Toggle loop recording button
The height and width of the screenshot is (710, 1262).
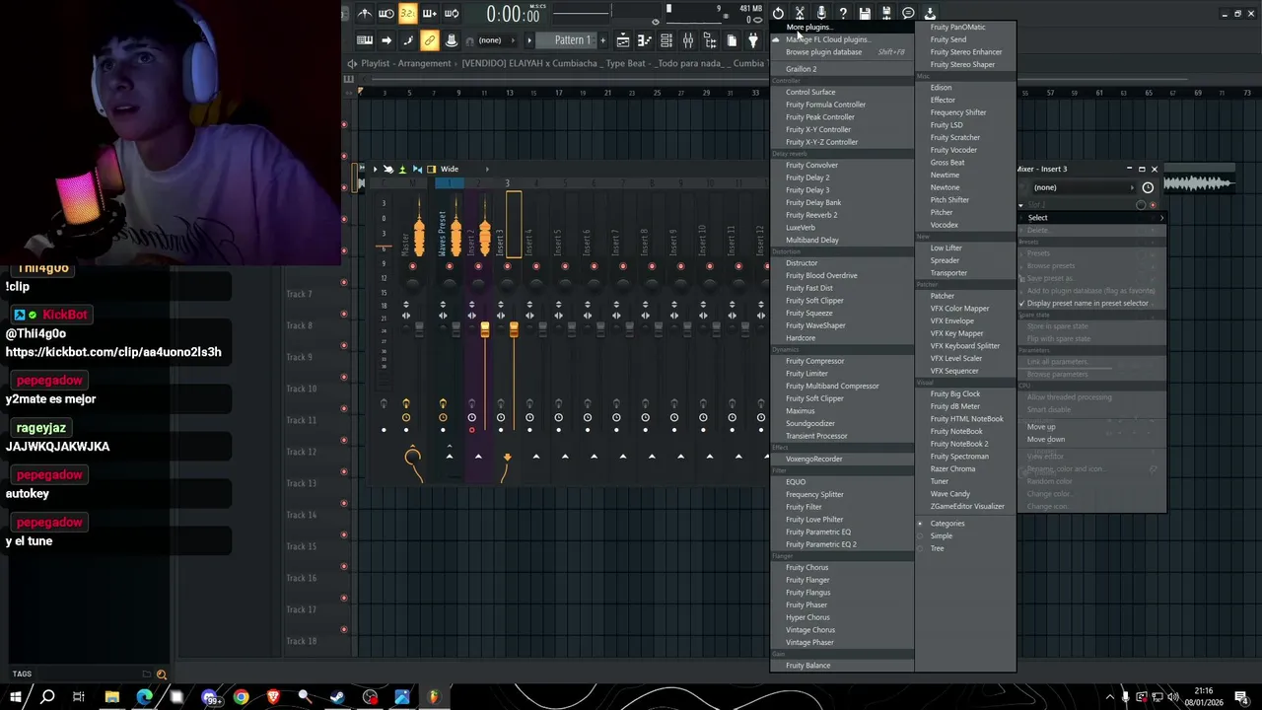452,13
